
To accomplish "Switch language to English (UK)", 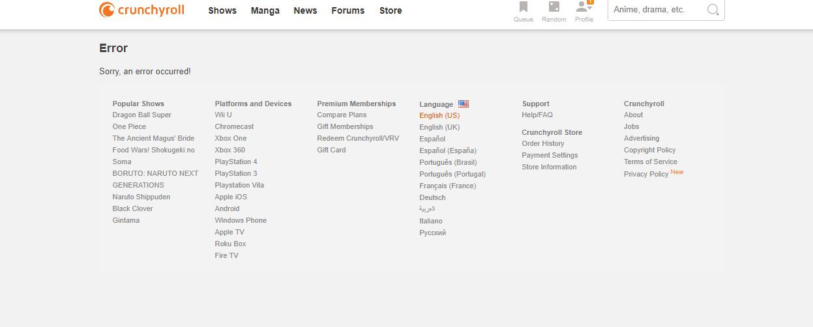I will [x=439, y=127].
